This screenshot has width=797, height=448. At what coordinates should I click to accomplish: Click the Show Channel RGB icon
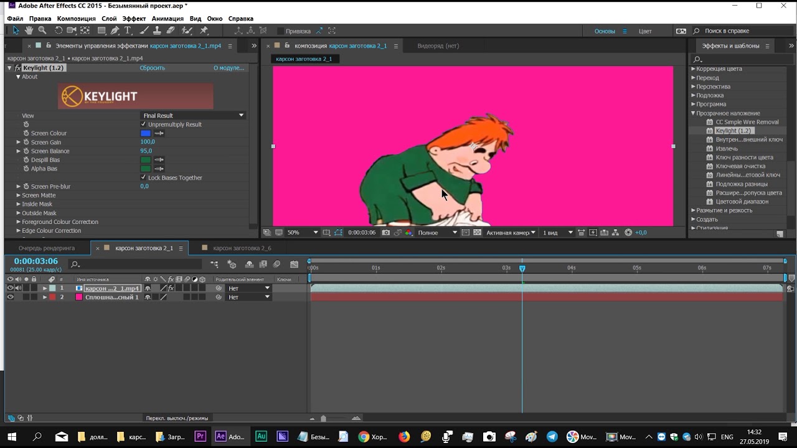coord(408,233)
